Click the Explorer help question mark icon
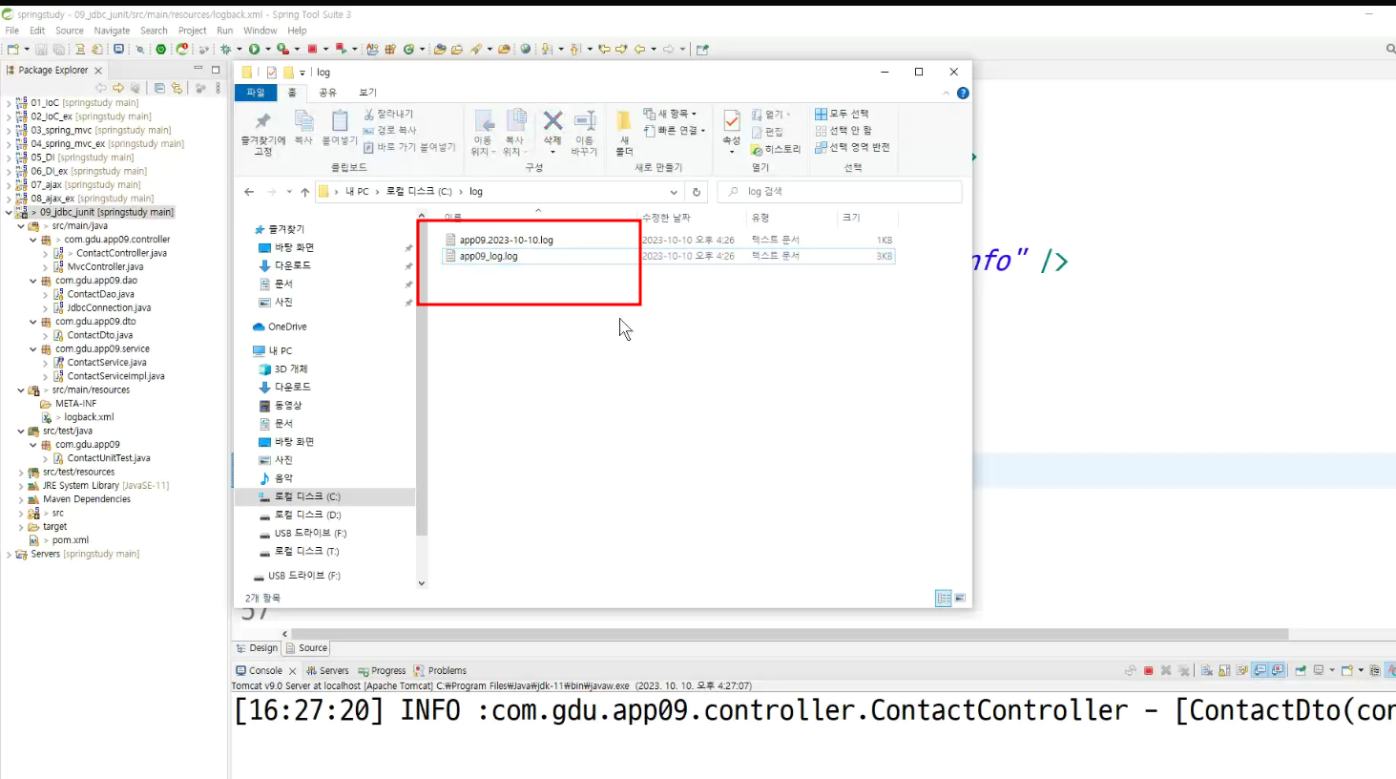1396x779 pixels. tap(963, 93)
